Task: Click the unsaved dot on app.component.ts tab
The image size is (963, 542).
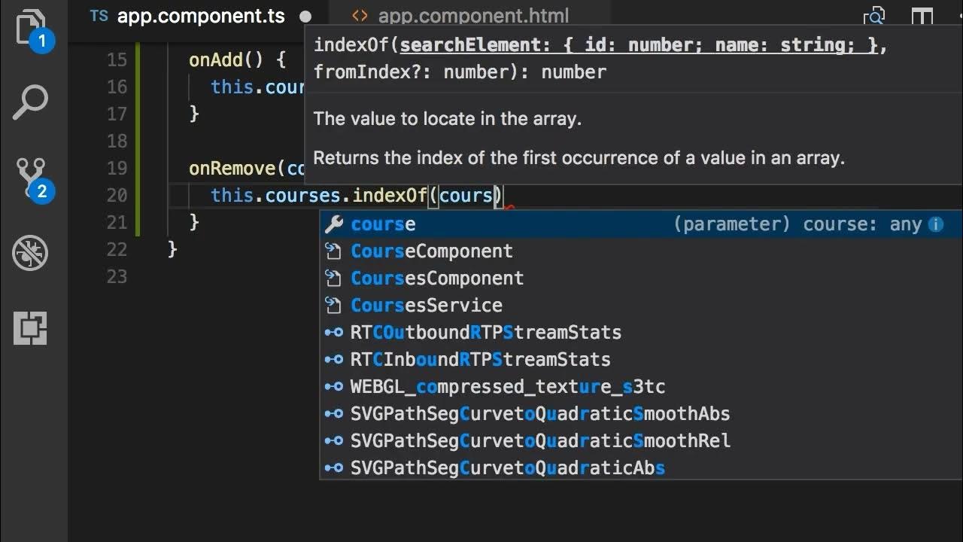Action: 305,17
